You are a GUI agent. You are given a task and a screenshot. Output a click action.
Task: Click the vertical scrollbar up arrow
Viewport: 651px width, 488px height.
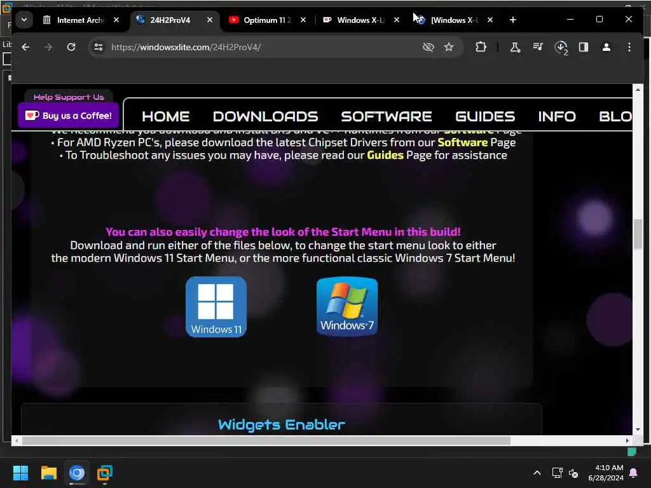point(638,89)
